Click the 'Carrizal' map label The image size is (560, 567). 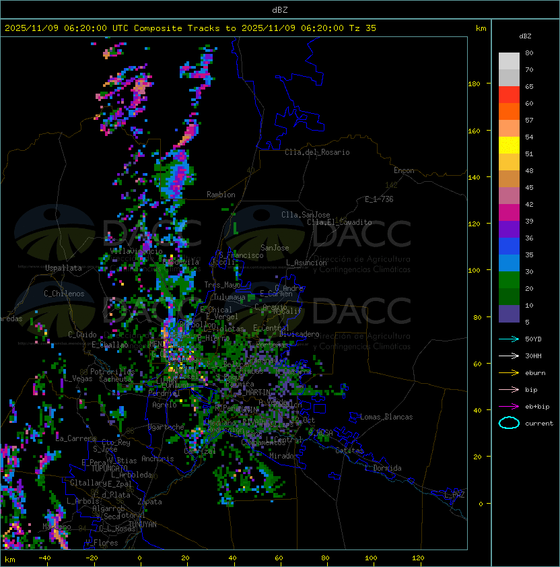pyautogui.click(x=200, y=451)
